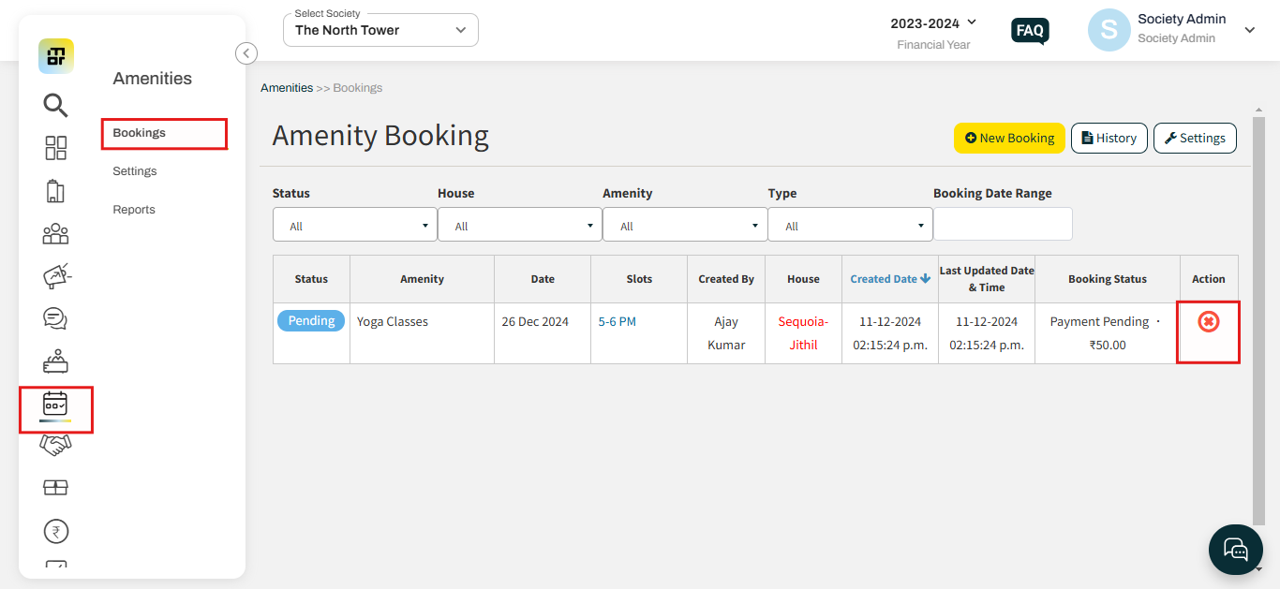
Task: Open booking History
Action: point(1109,138)
